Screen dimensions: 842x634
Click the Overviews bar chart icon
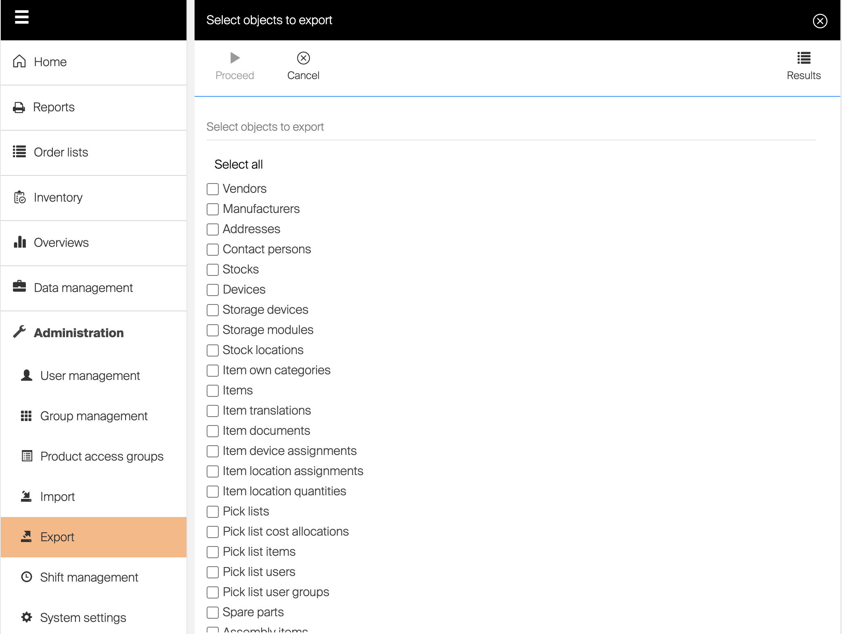coord(20,242)
